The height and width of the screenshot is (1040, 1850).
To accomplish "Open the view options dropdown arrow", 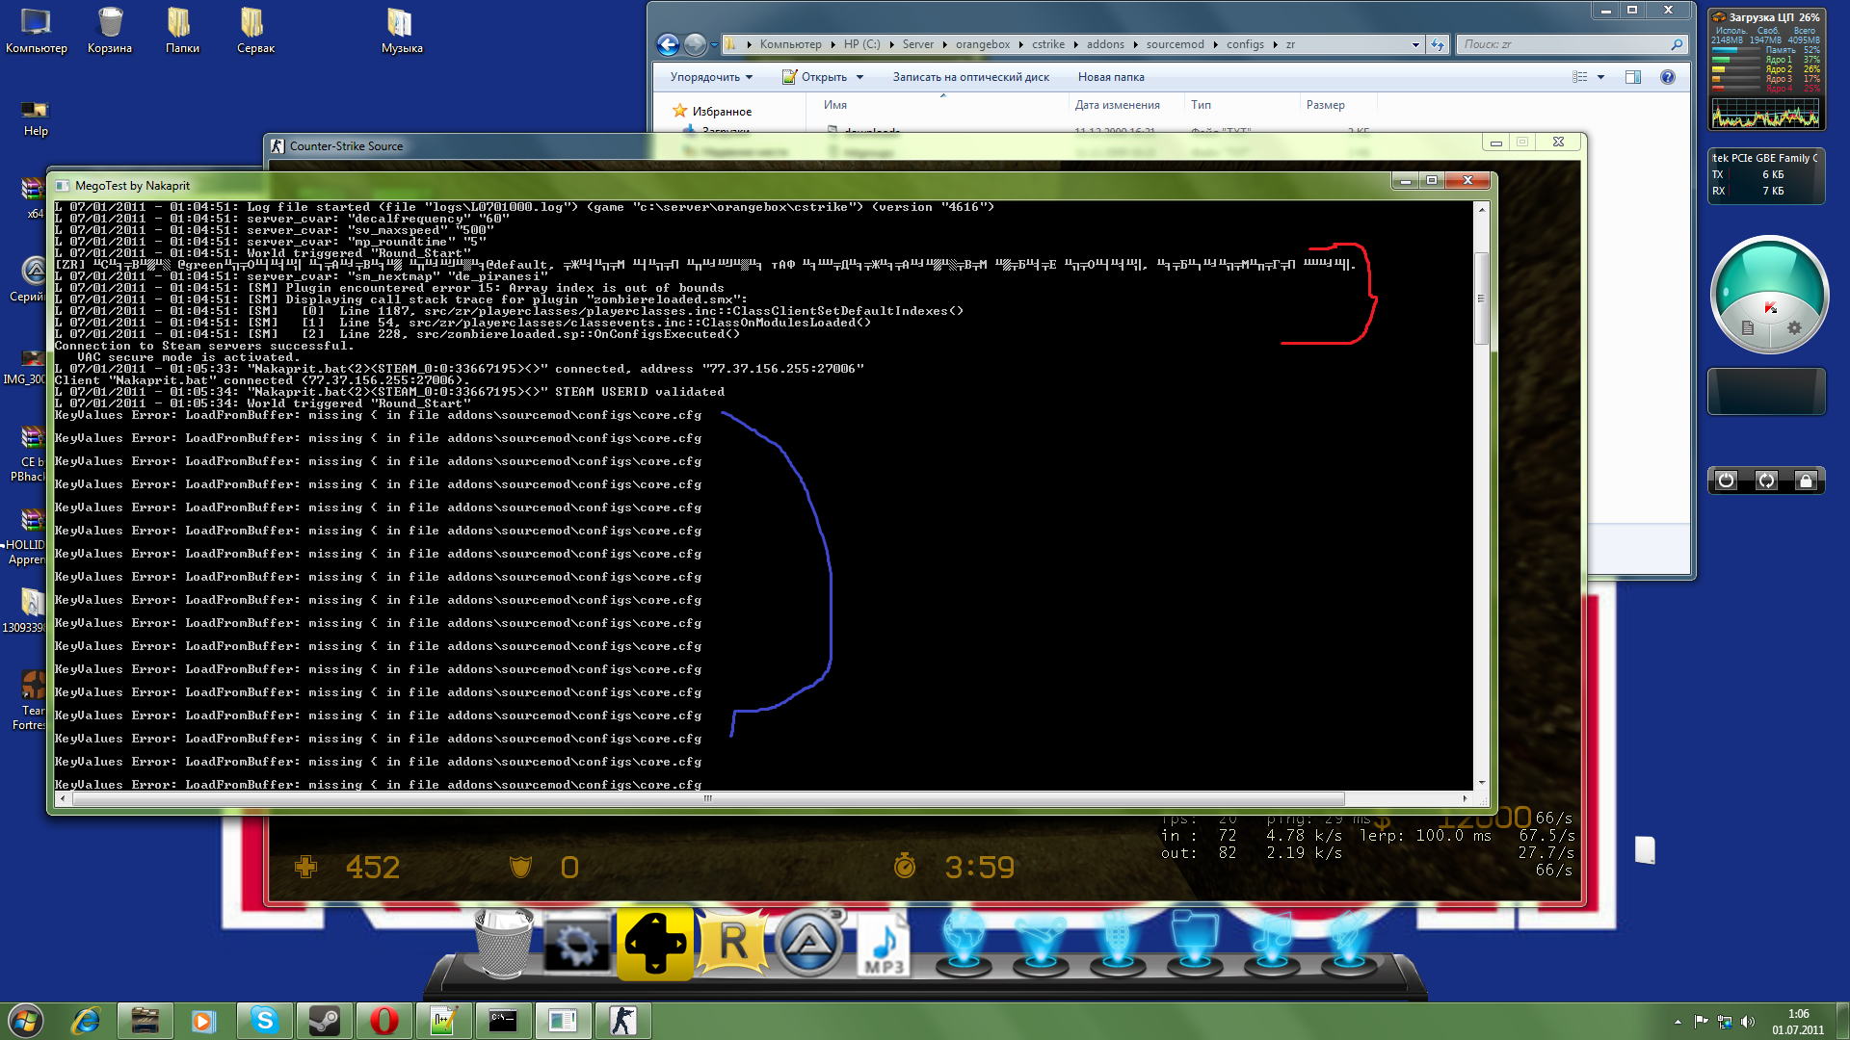I will tap(1601, 77).
